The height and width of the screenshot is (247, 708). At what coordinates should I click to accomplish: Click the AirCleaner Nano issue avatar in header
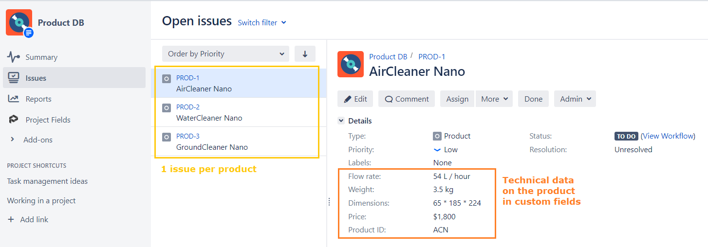(x=350, y=64)
